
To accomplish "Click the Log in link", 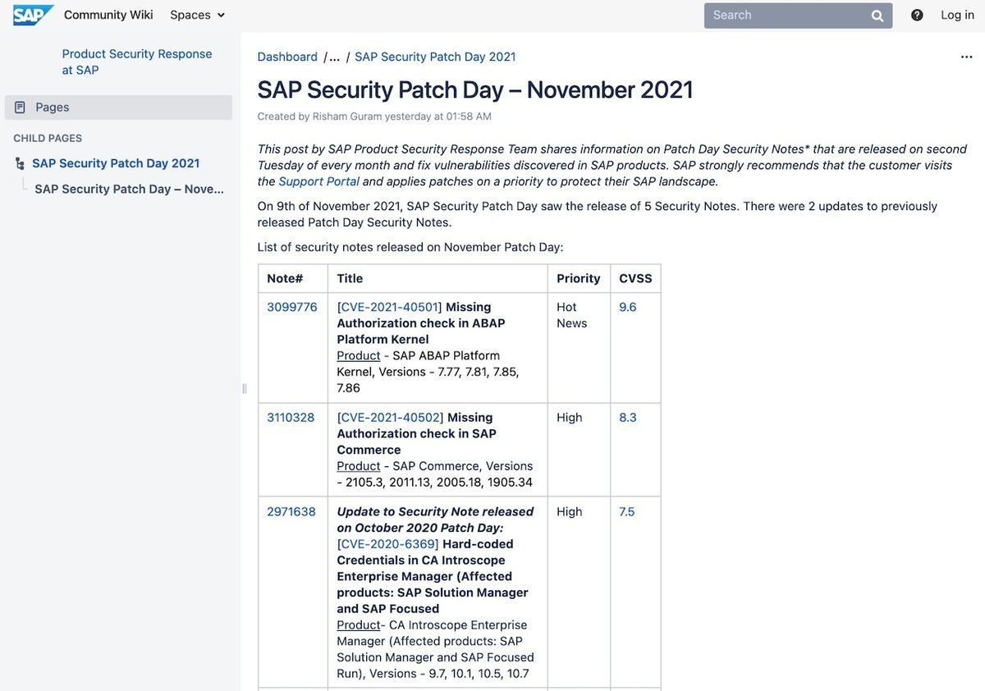I will 957,15.
